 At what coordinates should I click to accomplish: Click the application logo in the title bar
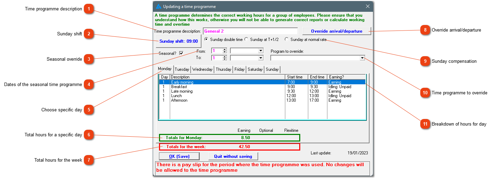coord(159,6)
